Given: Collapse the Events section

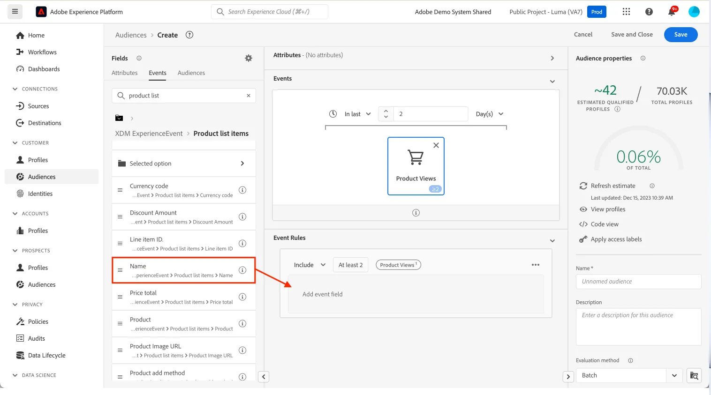Looking at the screenshot, I should (552, 82).
